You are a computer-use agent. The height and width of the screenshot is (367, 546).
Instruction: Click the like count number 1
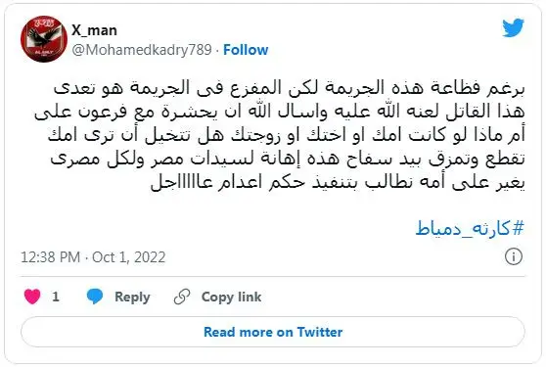[x=56, y=297]
